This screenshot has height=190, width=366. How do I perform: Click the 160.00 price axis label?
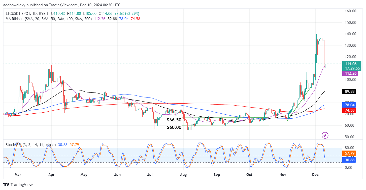pos(350,11)
